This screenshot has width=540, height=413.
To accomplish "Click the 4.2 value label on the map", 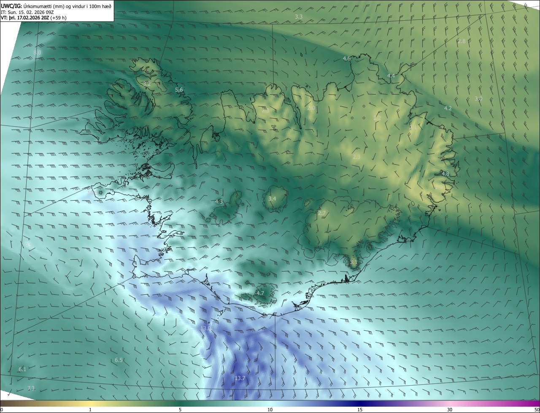I will pos(448,108).
